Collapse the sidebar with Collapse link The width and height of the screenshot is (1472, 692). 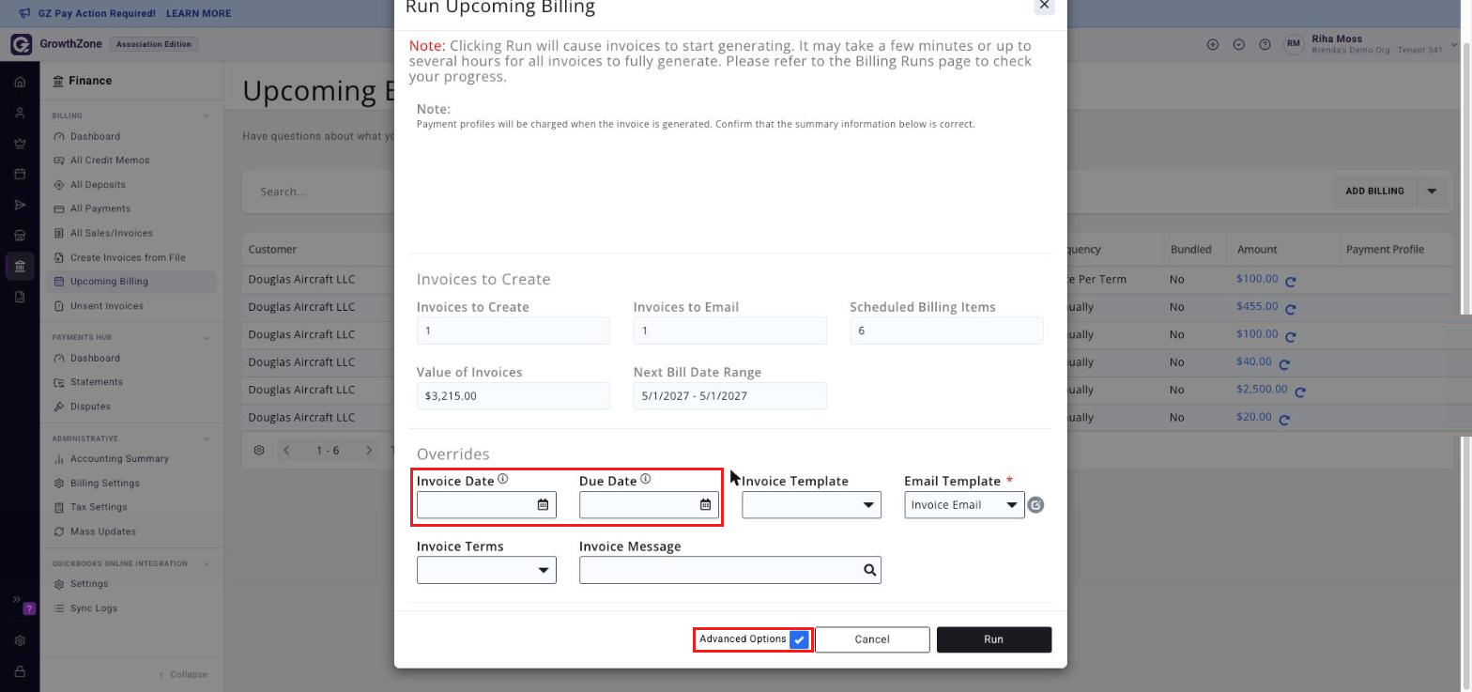[183, 675]
